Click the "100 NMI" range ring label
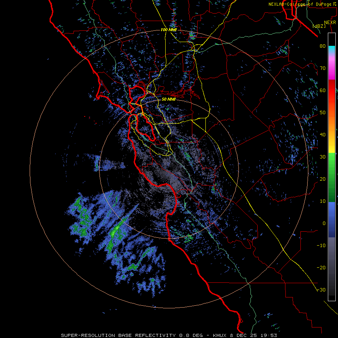The image size is (338, 338). [x=169, y=30]
